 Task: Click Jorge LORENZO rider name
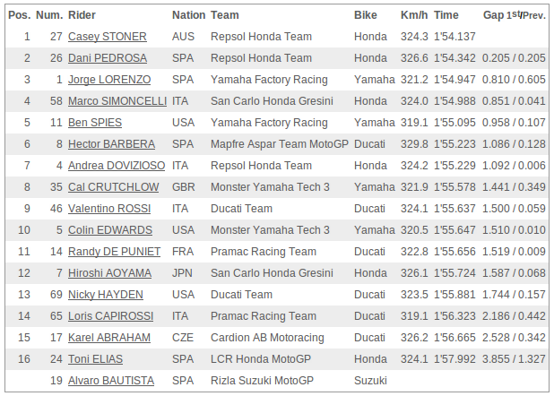[x=109, y=80]
